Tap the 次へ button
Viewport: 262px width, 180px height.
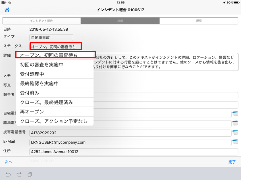[x=8, y=162]
